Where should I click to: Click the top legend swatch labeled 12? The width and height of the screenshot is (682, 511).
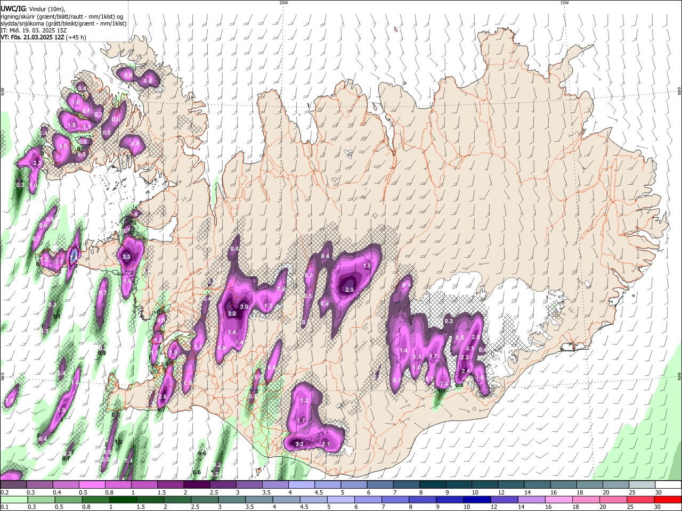pyautogui.click(x=511, y=485)
